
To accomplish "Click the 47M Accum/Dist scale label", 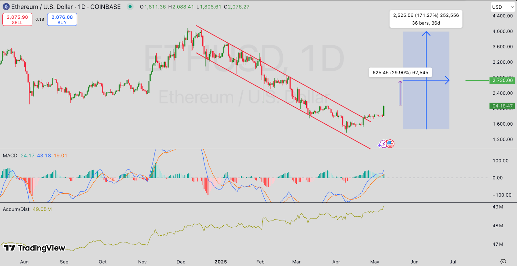I will tap(498, 244).
